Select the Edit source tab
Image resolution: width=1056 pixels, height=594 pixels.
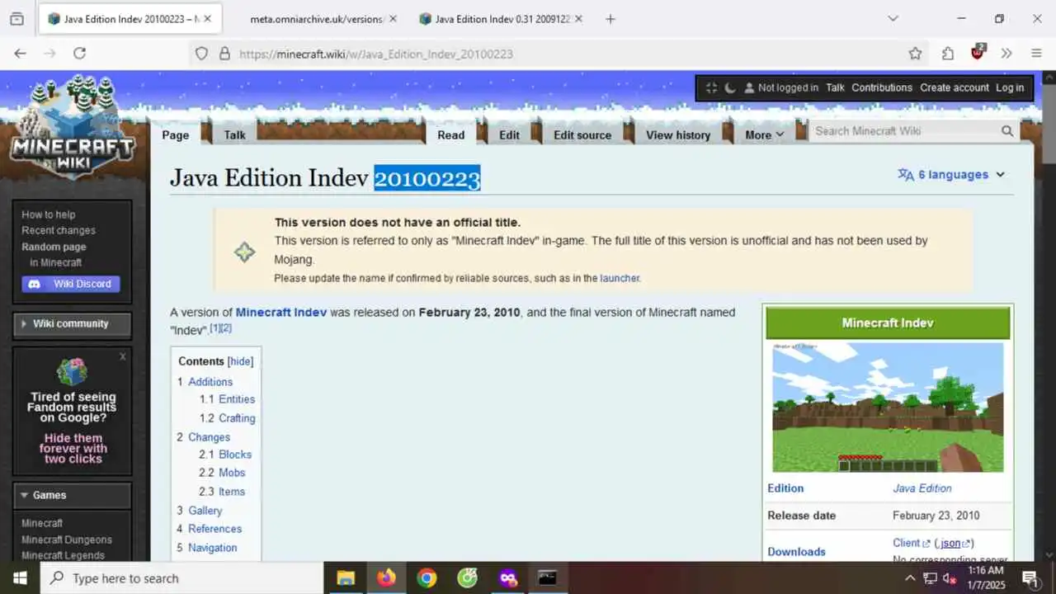582,135
